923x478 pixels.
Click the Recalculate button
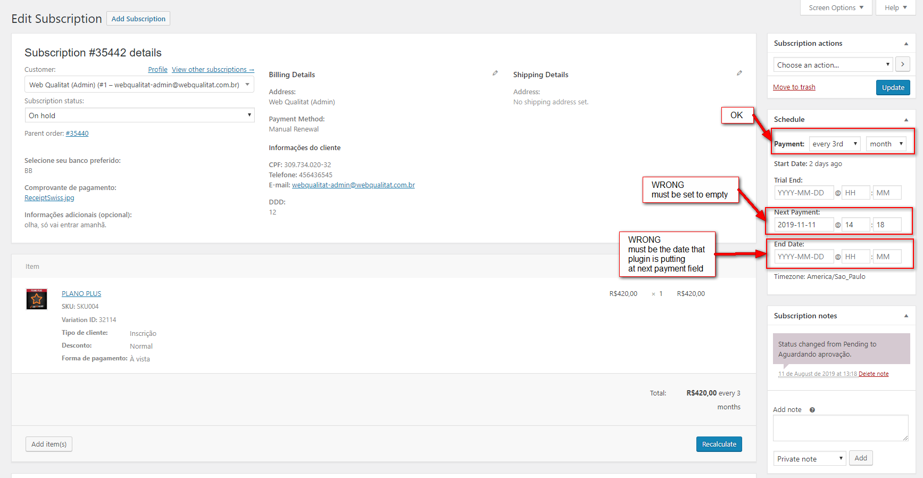[x=719, y=444]
